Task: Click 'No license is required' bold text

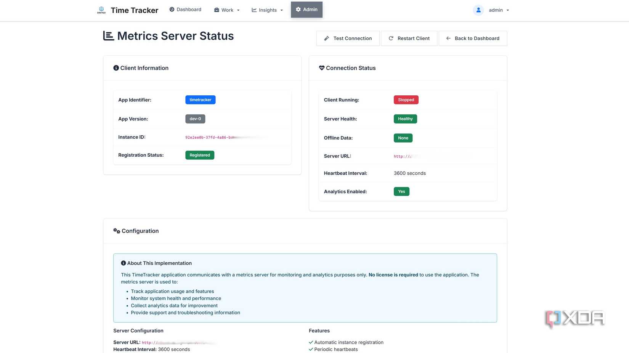Action: click(x=393, y=275)
